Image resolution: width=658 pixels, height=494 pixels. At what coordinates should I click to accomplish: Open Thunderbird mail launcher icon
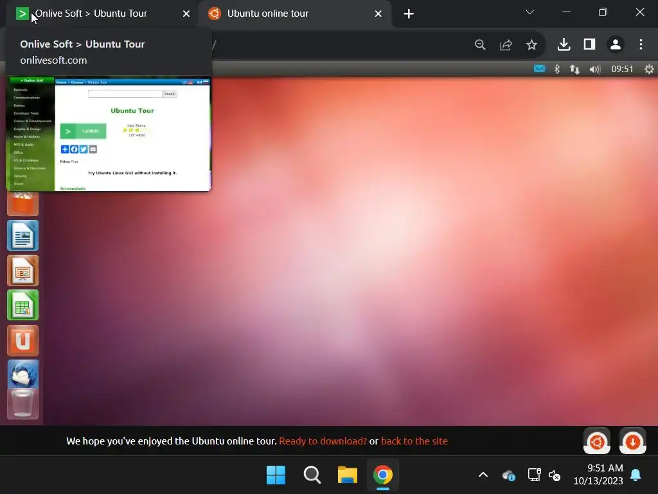pos(22,374)
